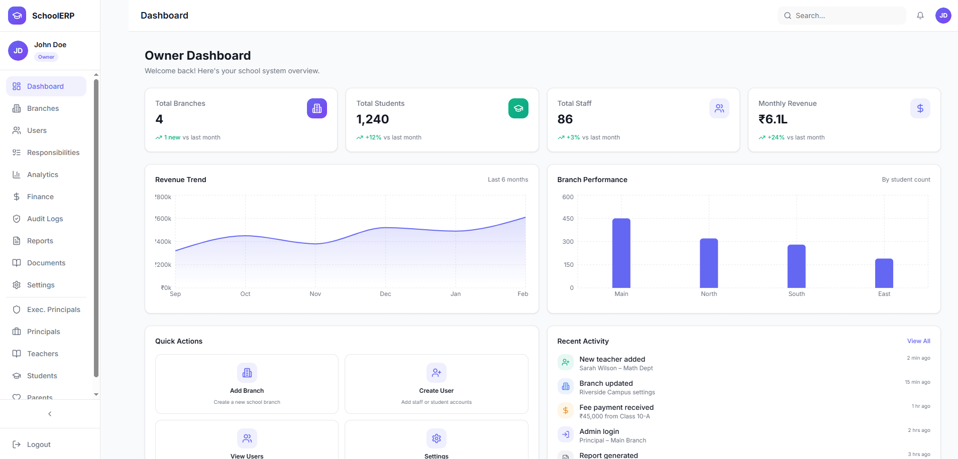Click the Main branch bar
The height and width of the screenshot is (459, 958).
(x=621, y=253)
